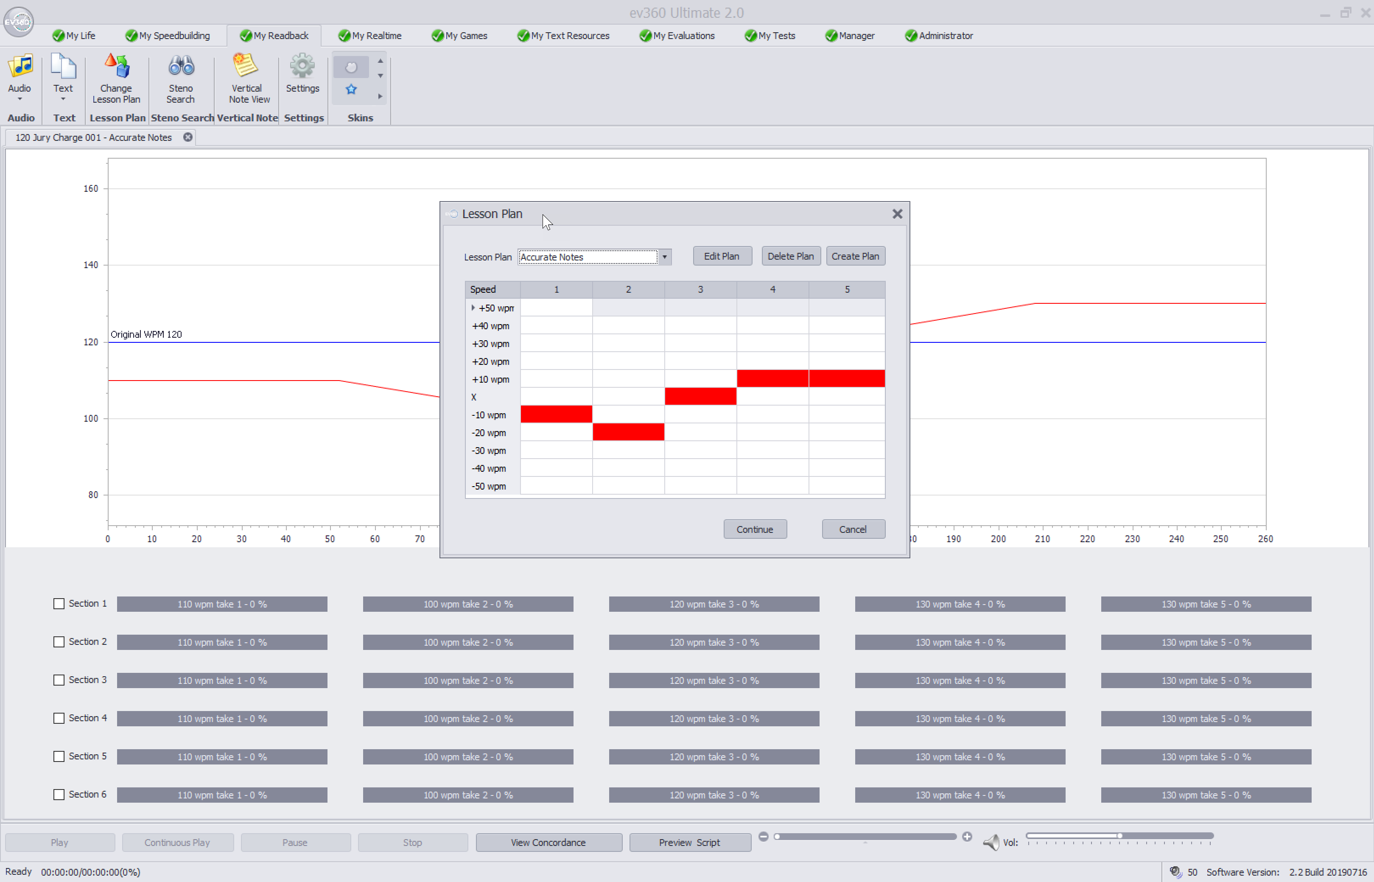Click Section 4 '130 wpm take 4' bar
The height and width of the screenshot is (882, 1374).
pos(960,719)
